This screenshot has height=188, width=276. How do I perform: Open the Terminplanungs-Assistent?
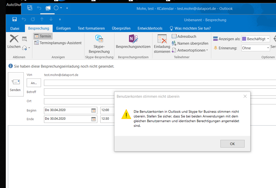[58, 43]
